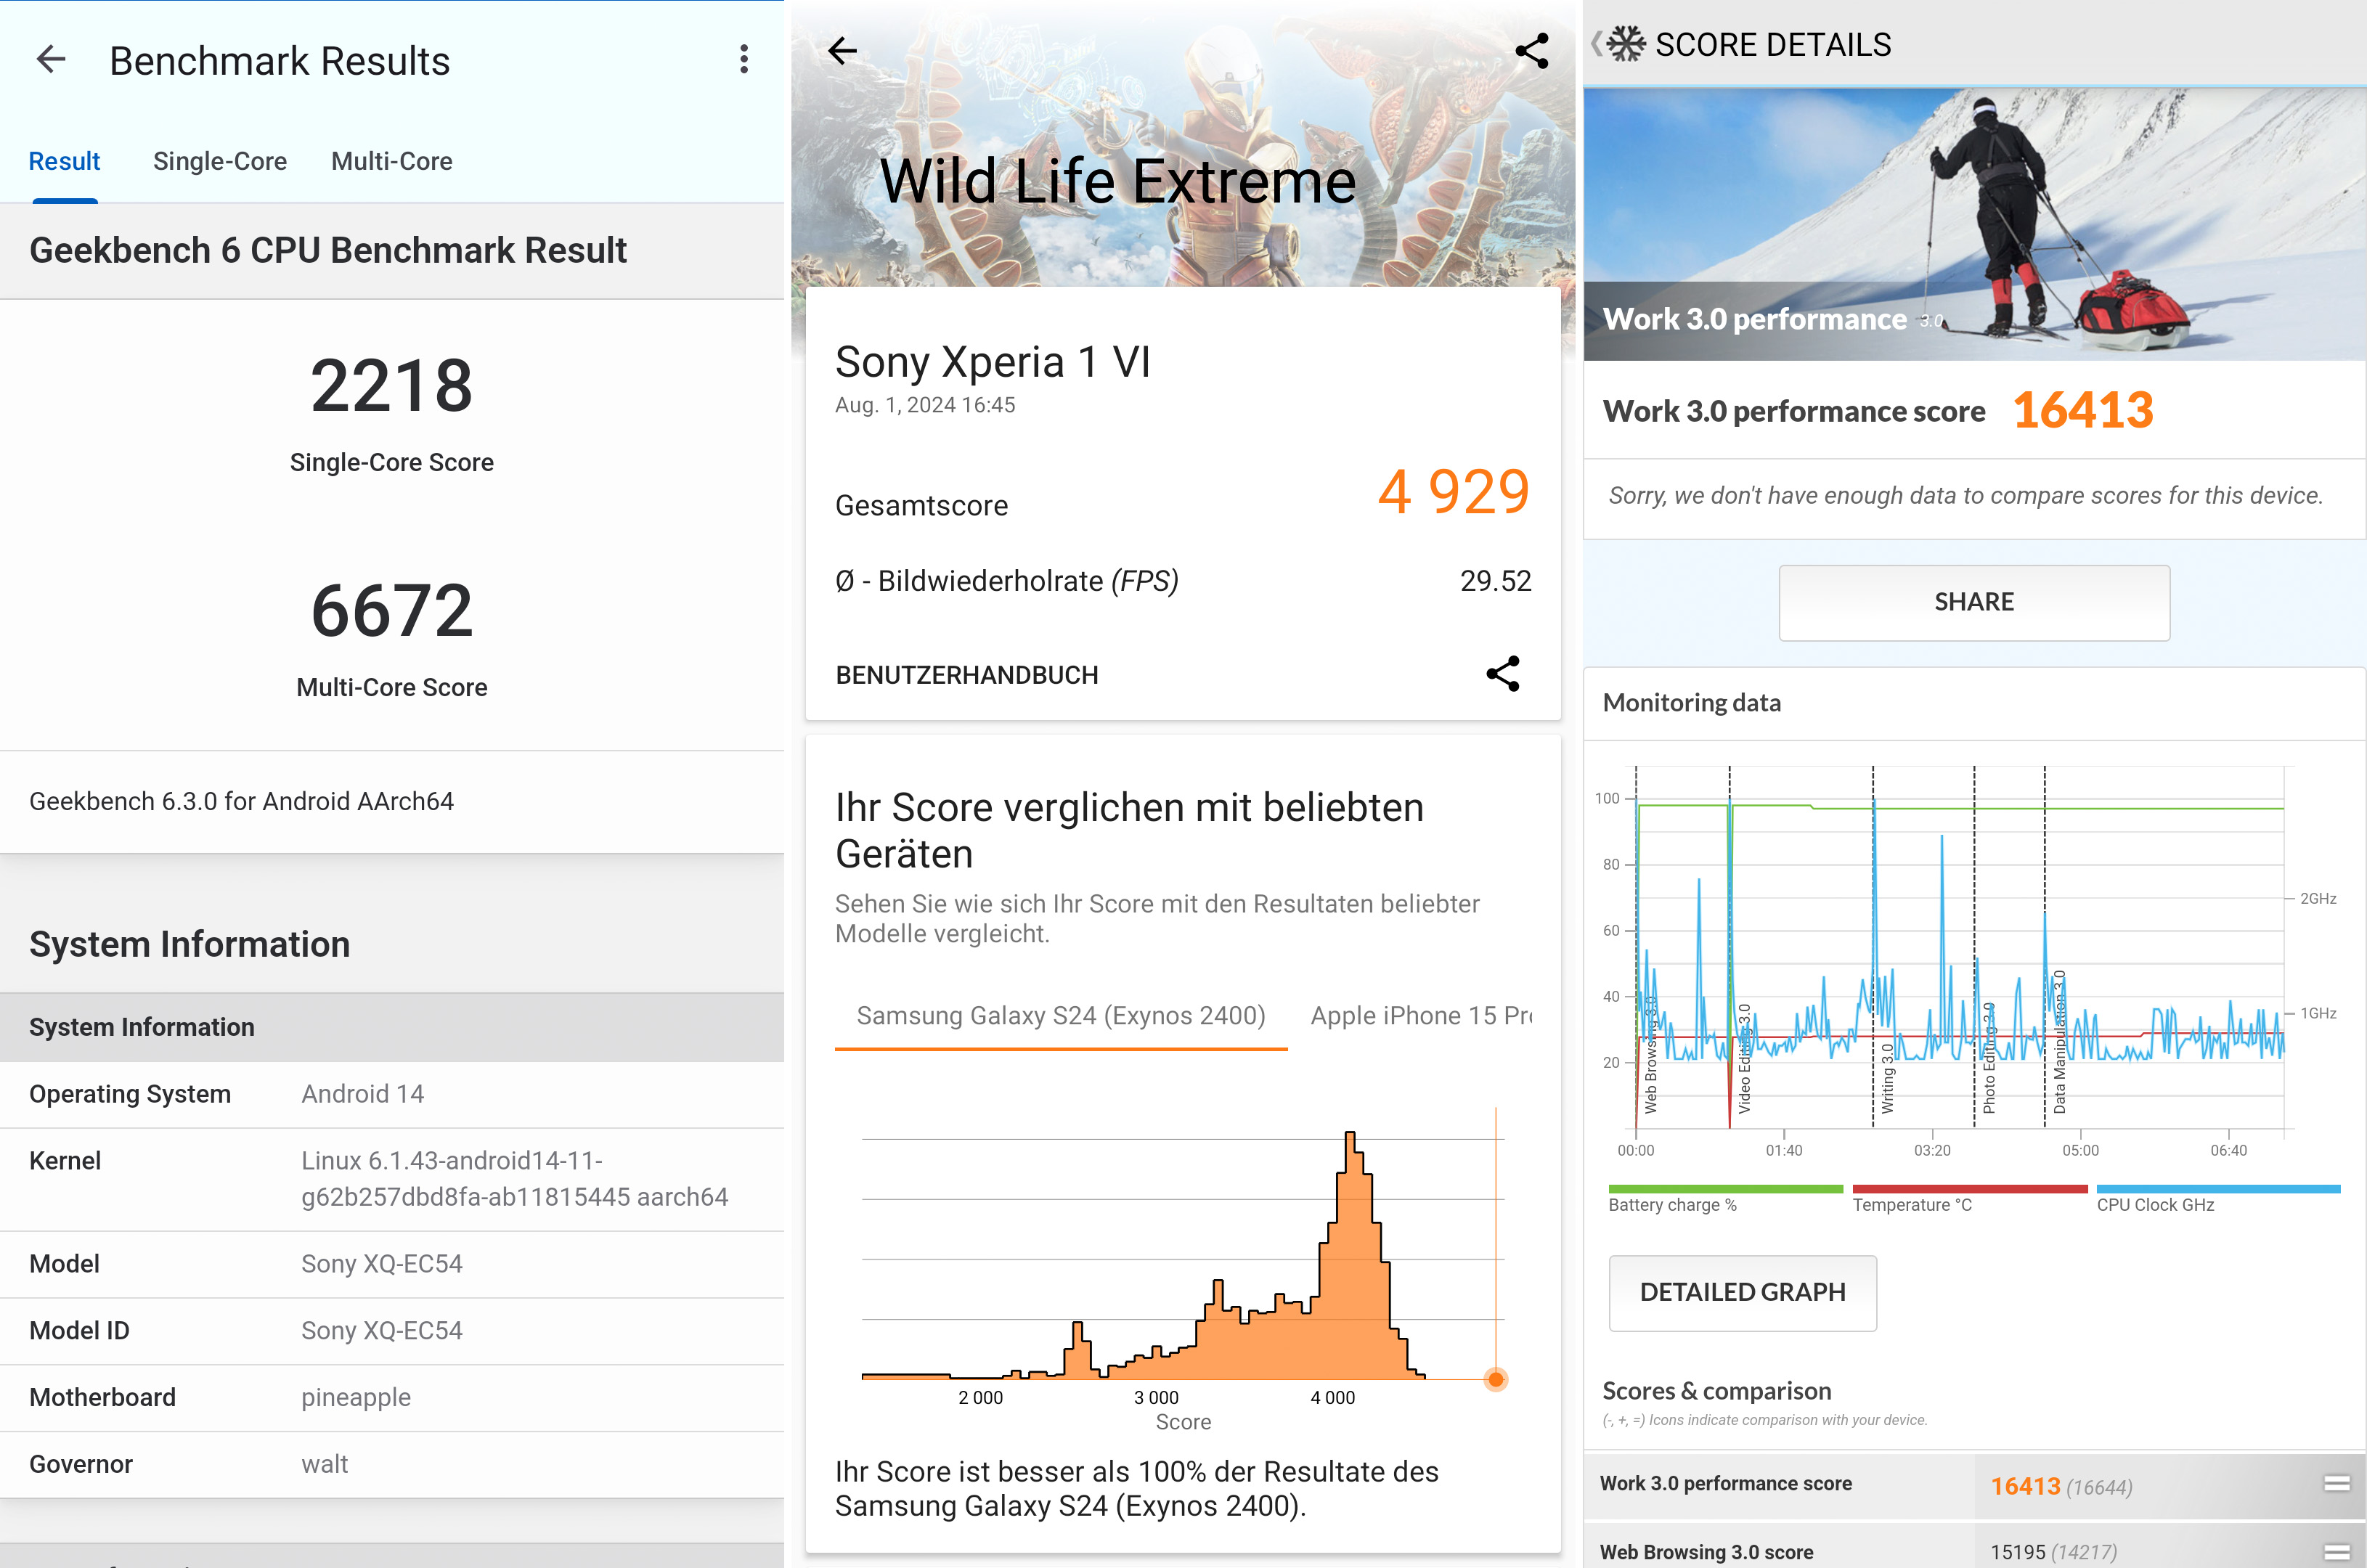Tap the equals icon on Work 3.0 row

point(2336,1484)
